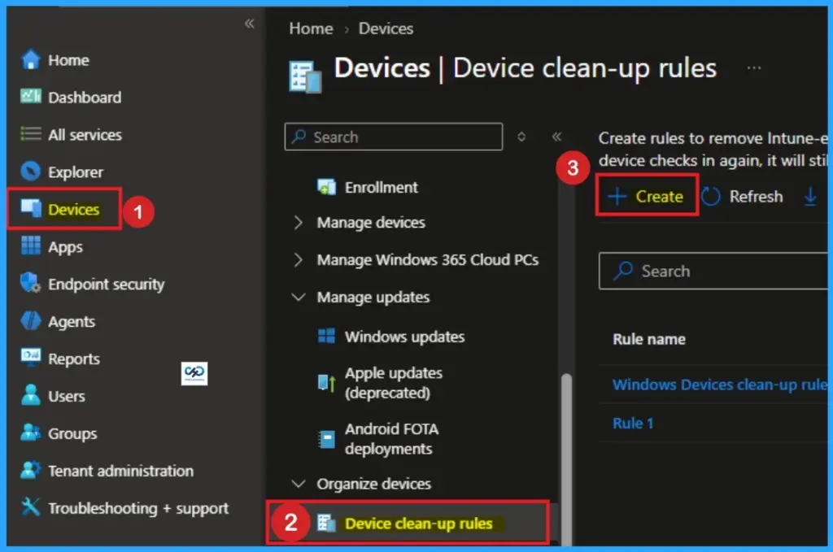The width and height of the screenshot is (833, 552).
Task: Click the Home house icon in sidebar
Action: [x=31, y=59]
